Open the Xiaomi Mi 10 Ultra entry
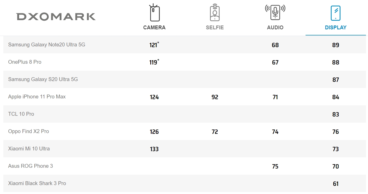This screenshot has height=194, width=368. tap(29, 149)
